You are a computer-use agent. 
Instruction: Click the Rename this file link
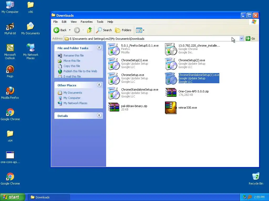tap(74, 55)
